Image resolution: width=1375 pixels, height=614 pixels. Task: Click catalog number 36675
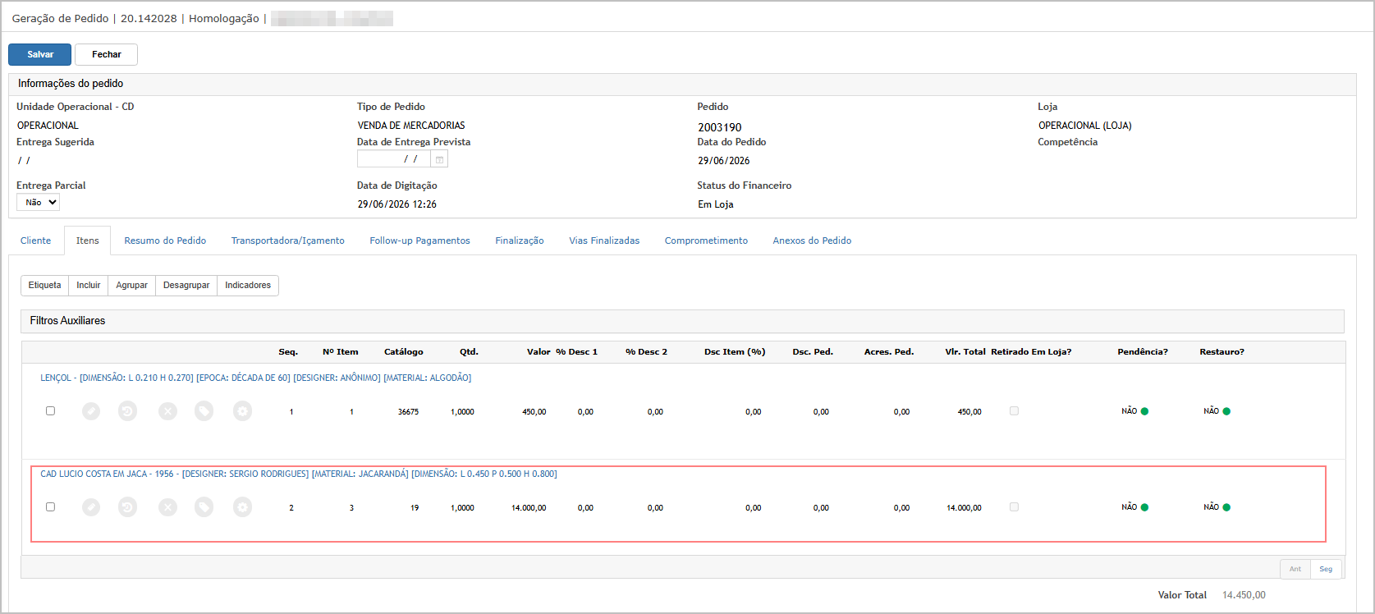pos(408,412)
